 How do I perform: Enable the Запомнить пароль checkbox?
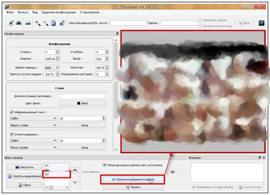coord(200,20)
